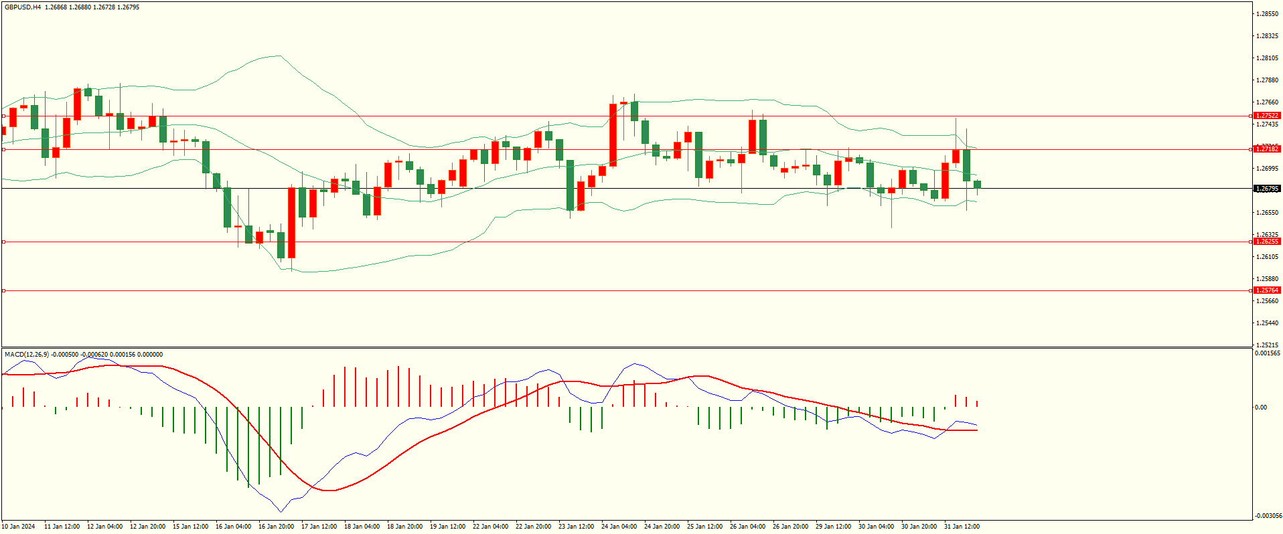Click the GBPUSD,H4 chart title text
The height and width of the screenshot is (534, 1283).
click(23, 7)
